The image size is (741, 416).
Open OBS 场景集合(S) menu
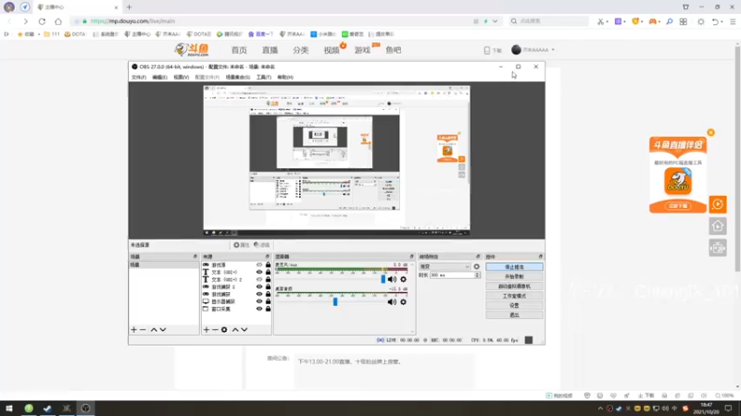pyautogui.click(x=238, y=77)
